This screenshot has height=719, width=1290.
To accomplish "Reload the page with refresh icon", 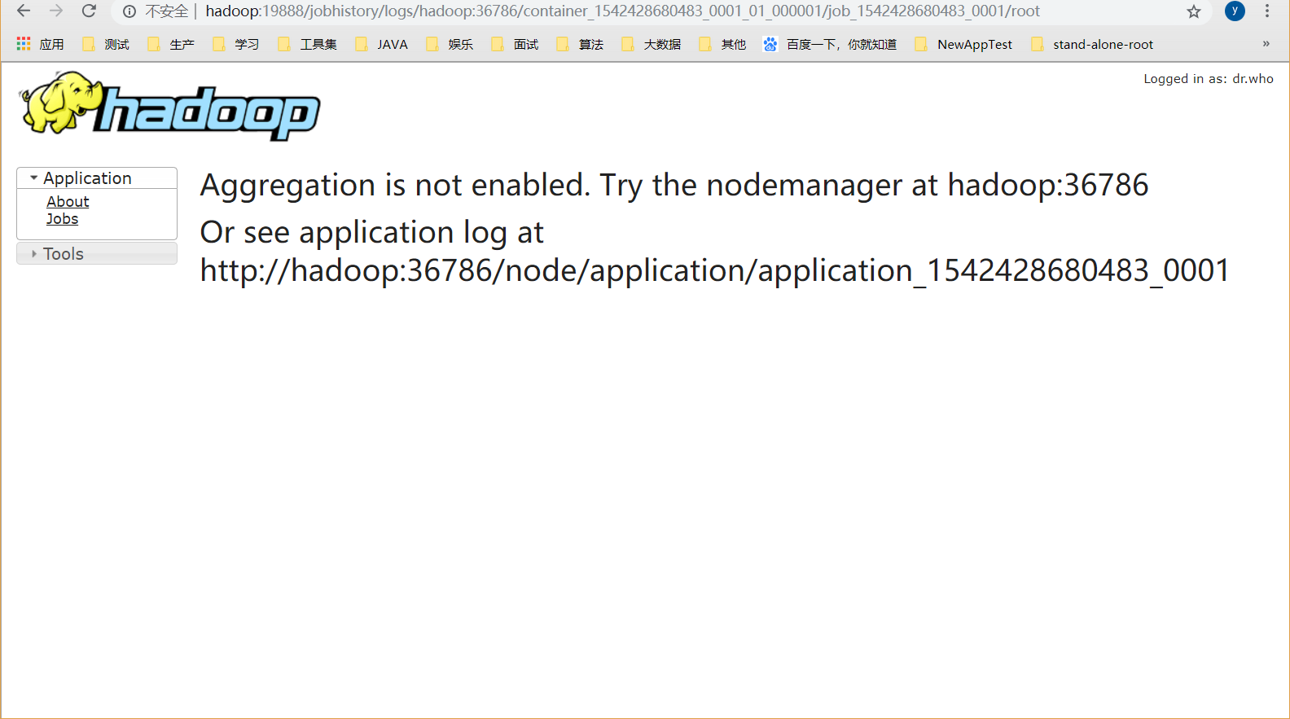I will pos(90,11).
